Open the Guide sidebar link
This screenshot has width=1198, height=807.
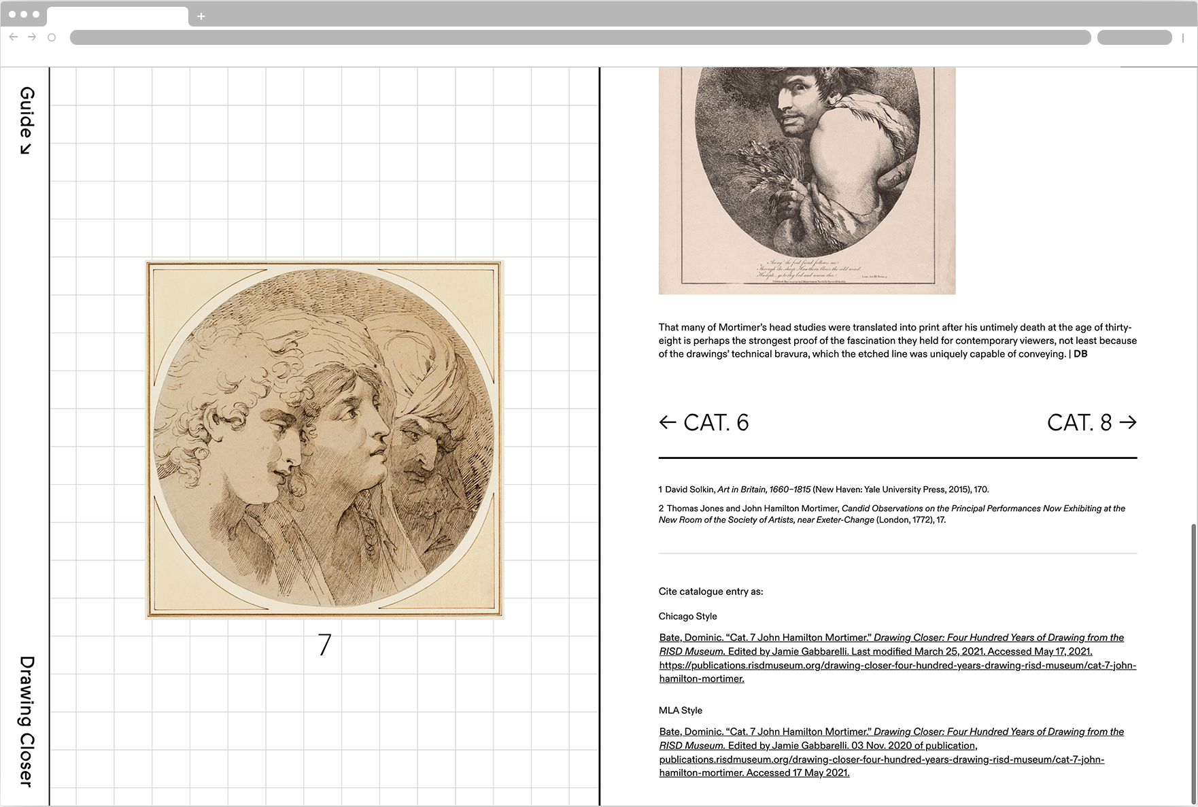point(26,120)
